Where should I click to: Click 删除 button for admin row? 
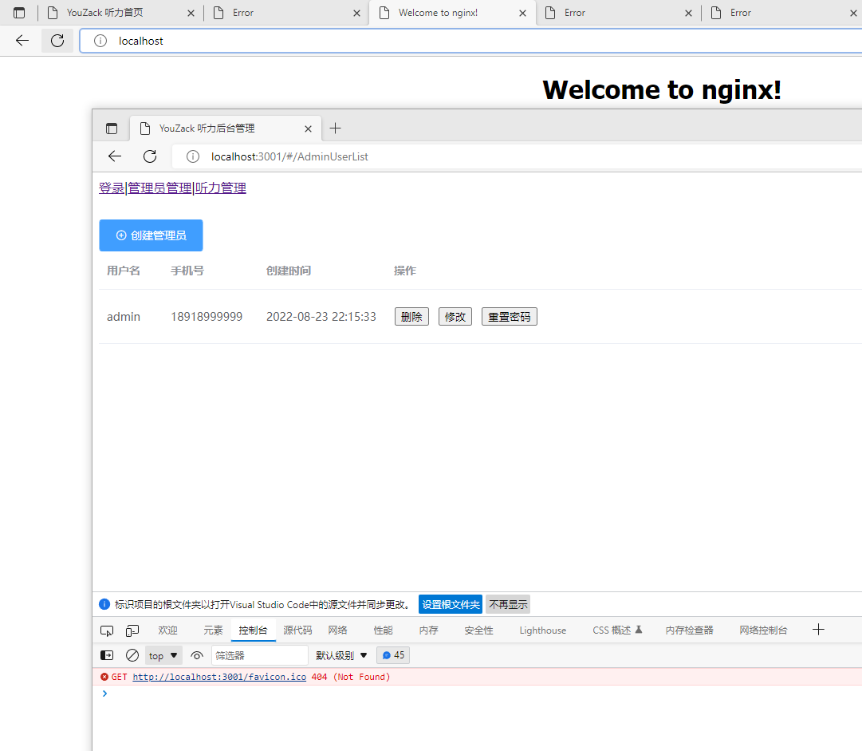[411, 317]
